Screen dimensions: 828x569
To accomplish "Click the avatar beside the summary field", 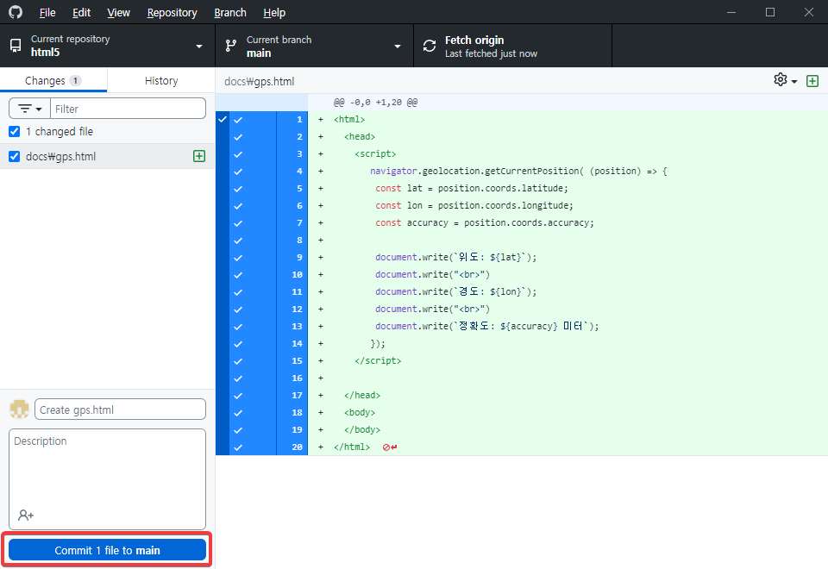I will pyautogui.click(x=18, y=409).
